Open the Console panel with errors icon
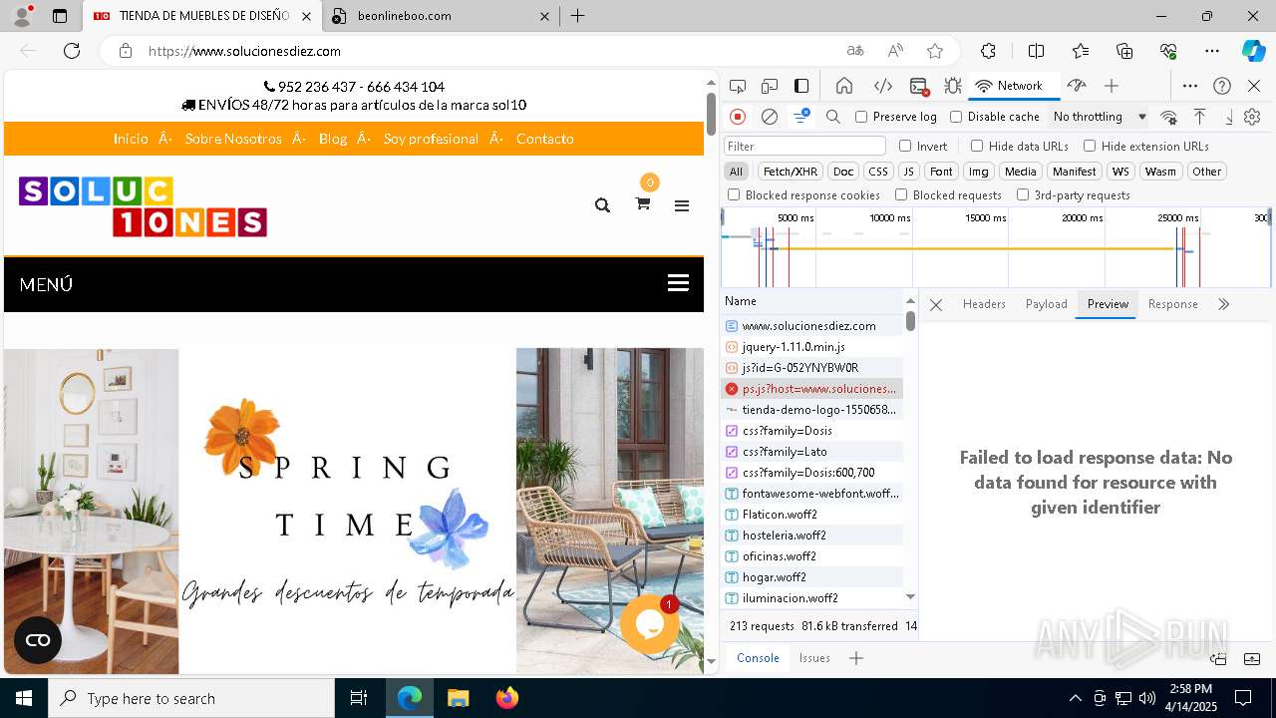The height and width of the screenshot is (718, 1276). click(919, 86)
